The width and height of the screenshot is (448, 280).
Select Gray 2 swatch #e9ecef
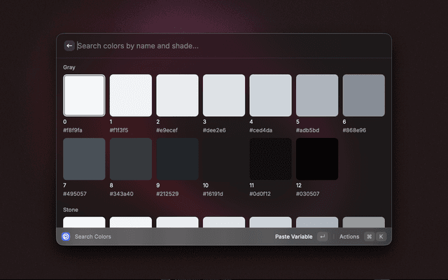coord(177,95)
